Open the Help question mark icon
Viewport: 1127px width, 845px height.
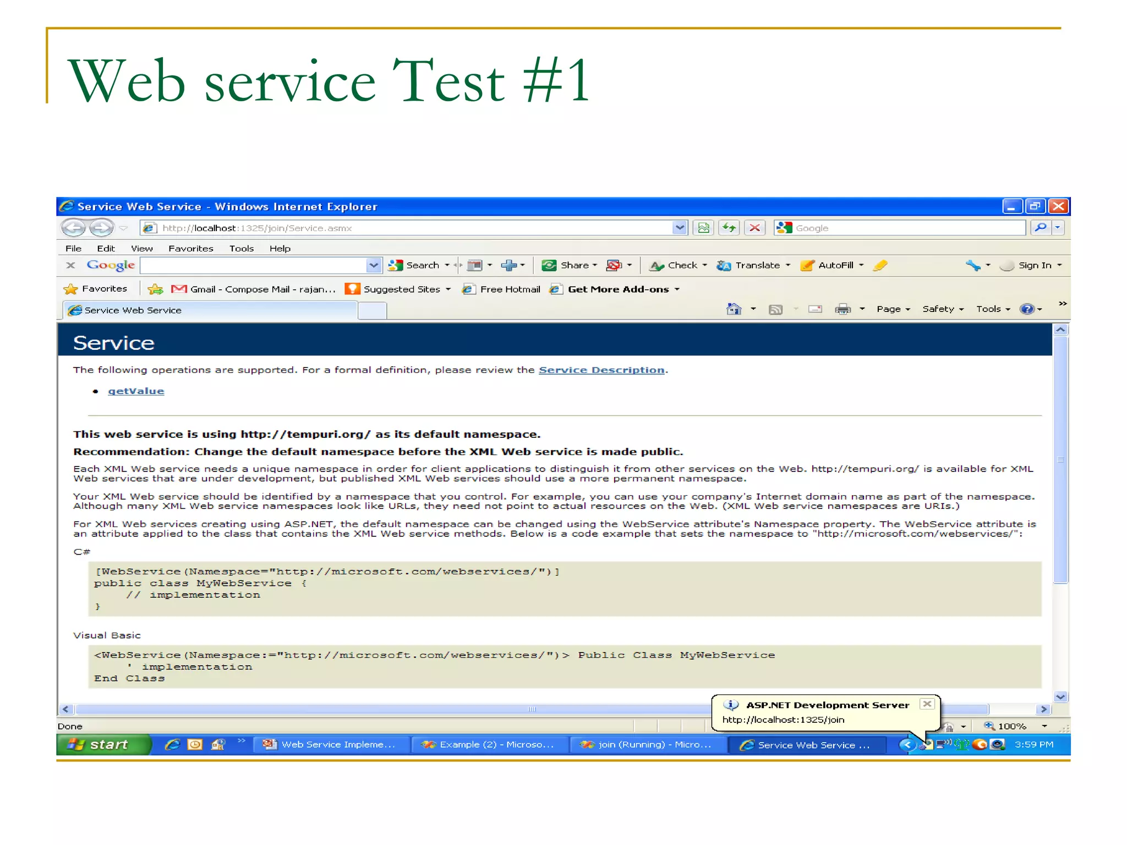[1027, 309]
